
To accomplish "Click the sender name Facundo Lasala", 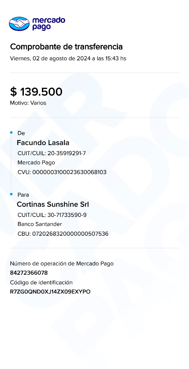I will click(43, 143).
